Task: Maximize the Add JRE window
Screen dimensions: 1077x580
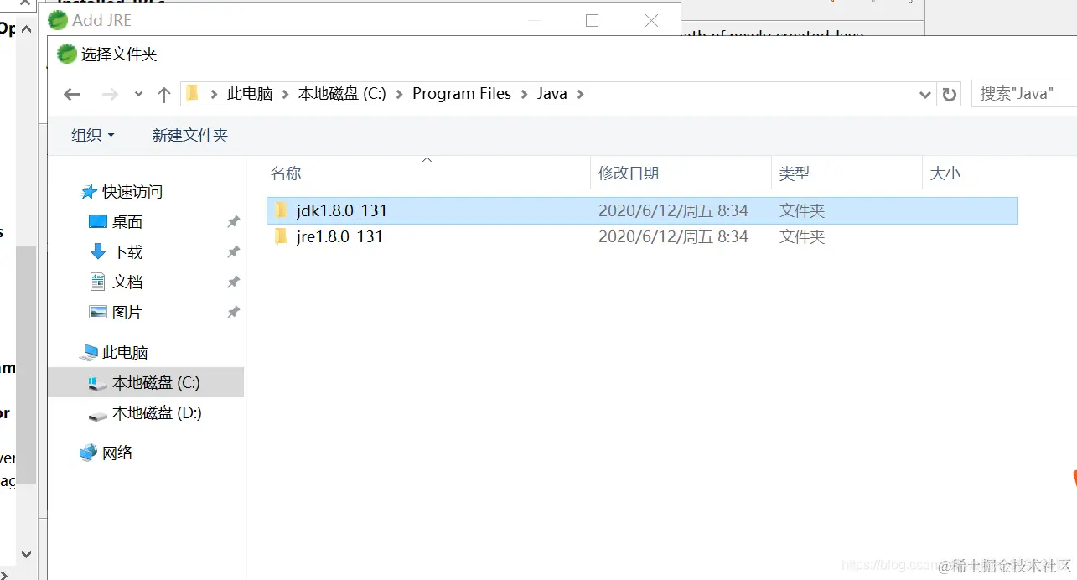Action: tap(593, 20)
